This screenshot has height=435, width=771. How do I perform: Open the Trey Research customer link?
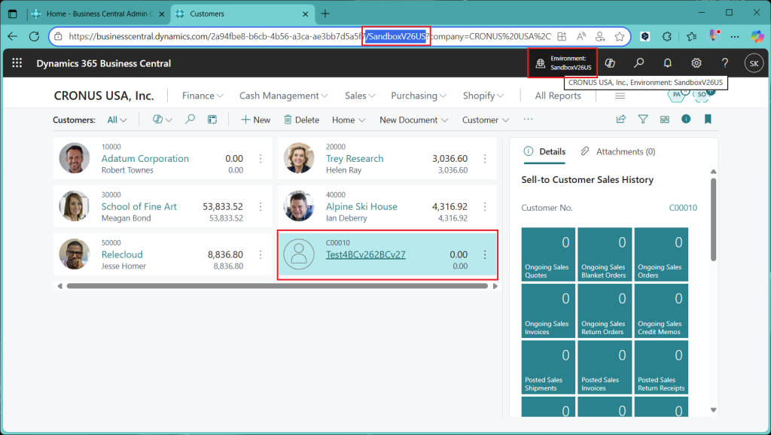(355, 159)
